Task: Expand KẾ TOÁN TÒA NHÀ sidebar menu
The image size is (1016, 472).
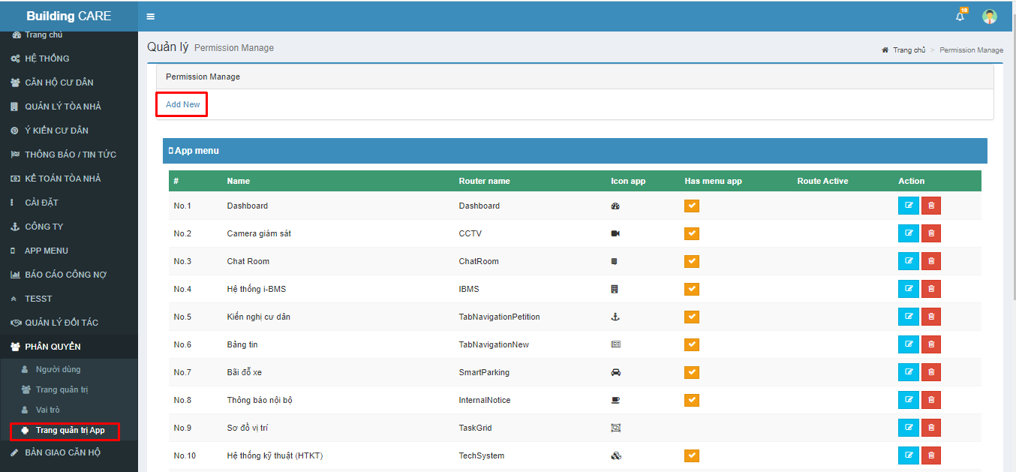Action: 69,179
